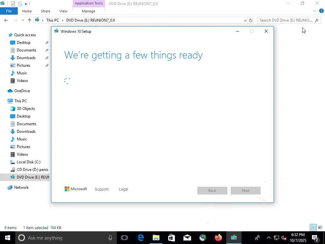The image size is (325, 244).
Task: Open the File ribbon tab
Action: pyautogui.click(x=9, y=11)
